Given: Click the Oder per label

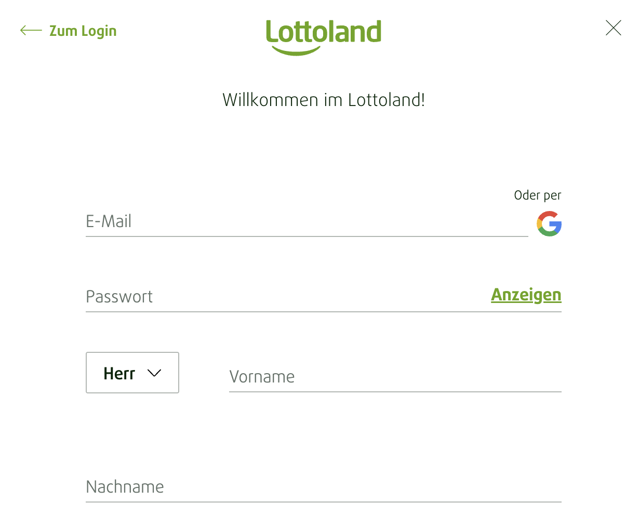Looking at the screenshot, I should 537,195.
